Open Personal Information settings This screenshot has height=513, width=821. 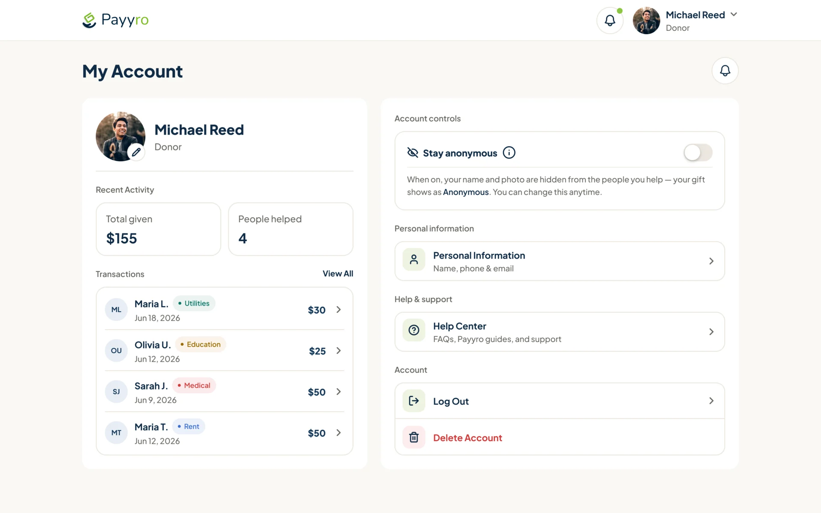[560, 261]
